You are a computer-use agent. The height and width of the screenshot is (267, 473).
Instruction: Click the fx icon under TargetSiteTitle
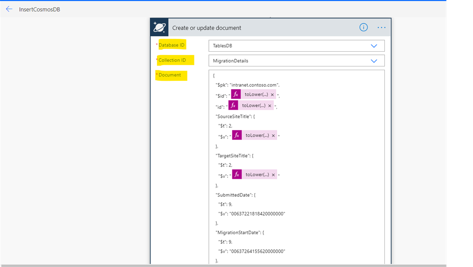(237, 174)
